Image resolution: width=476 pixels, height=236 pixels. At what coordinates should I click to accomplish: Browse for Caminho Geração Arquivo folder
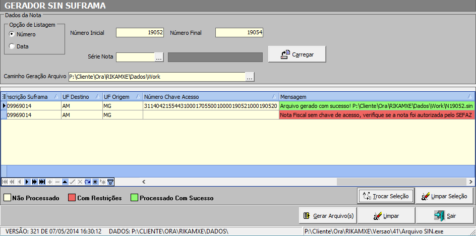click(250, 77)
